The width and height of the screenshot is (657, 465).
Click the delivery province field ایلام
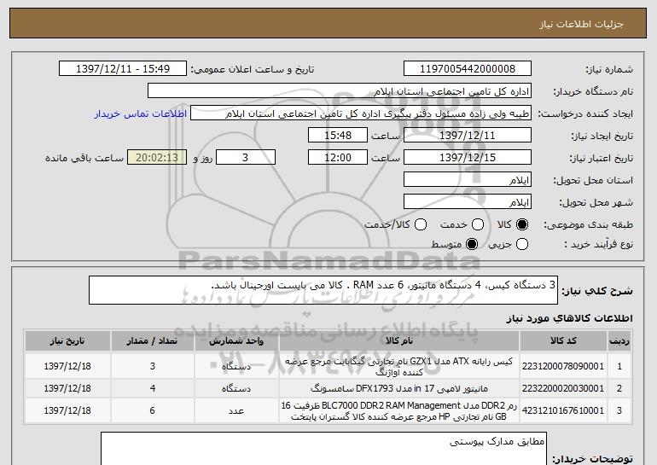(468, 180)
